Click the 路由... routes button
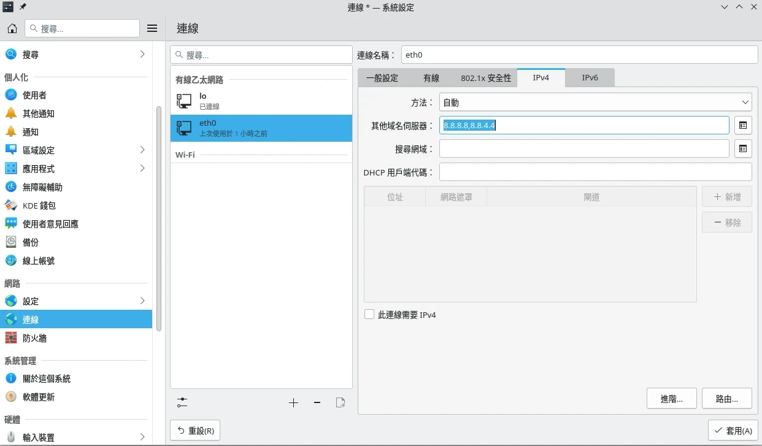The width and height of the screenshot is (762, 446). pyautogui.click(x=727, y=399)
